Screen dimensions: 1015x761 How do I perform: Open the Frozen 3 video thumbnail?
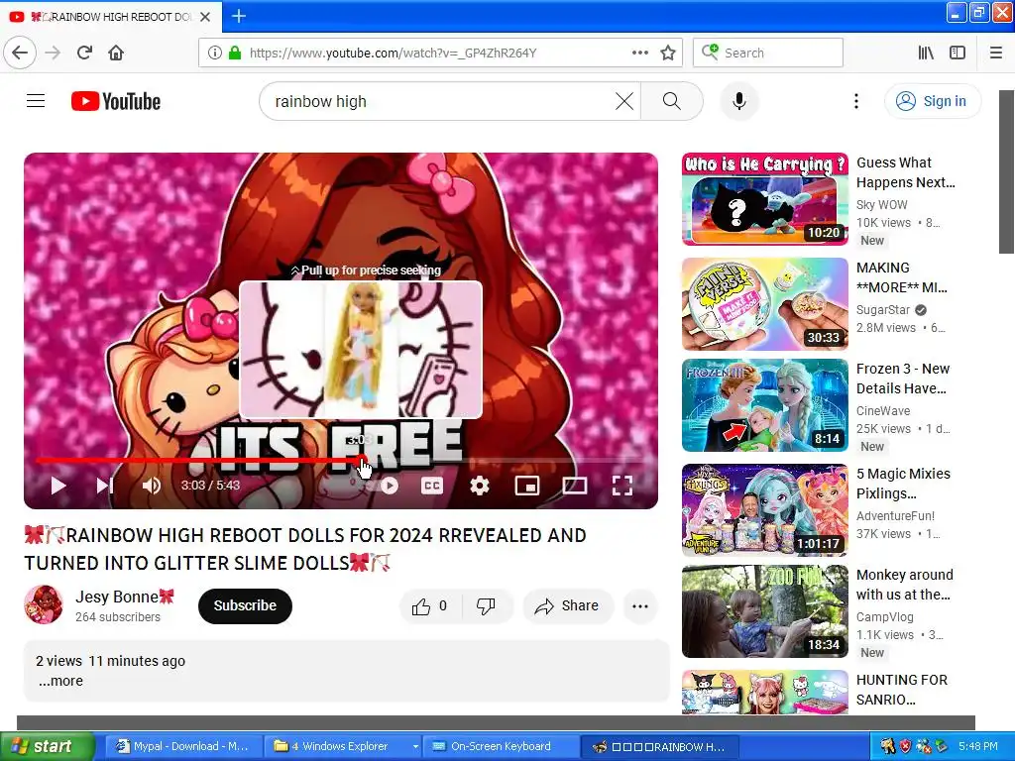click(x=764, y=405)
